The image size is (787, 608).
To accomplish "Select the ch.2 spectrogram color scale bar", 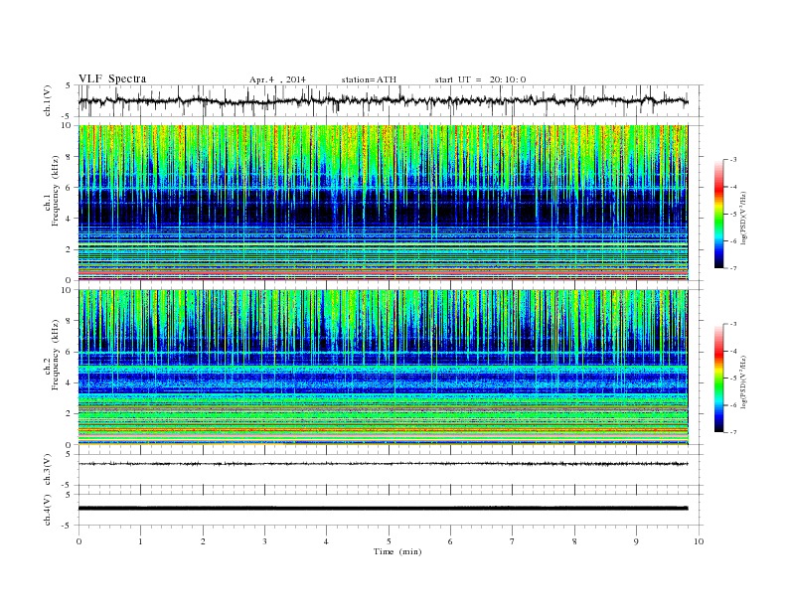I will coord(718,379).
